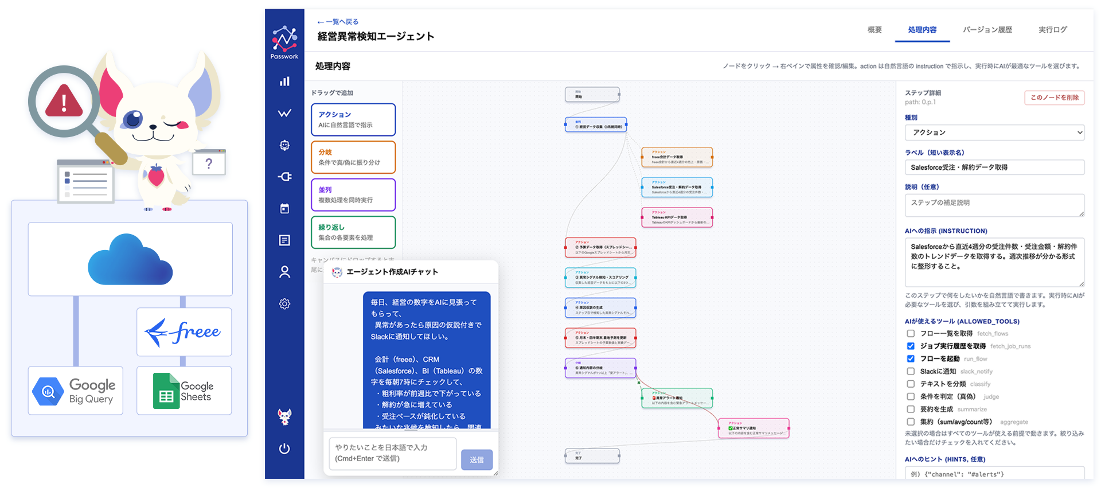
Task: Uncheck フローを起動 run_flow tool
Action: click(911, 358)
